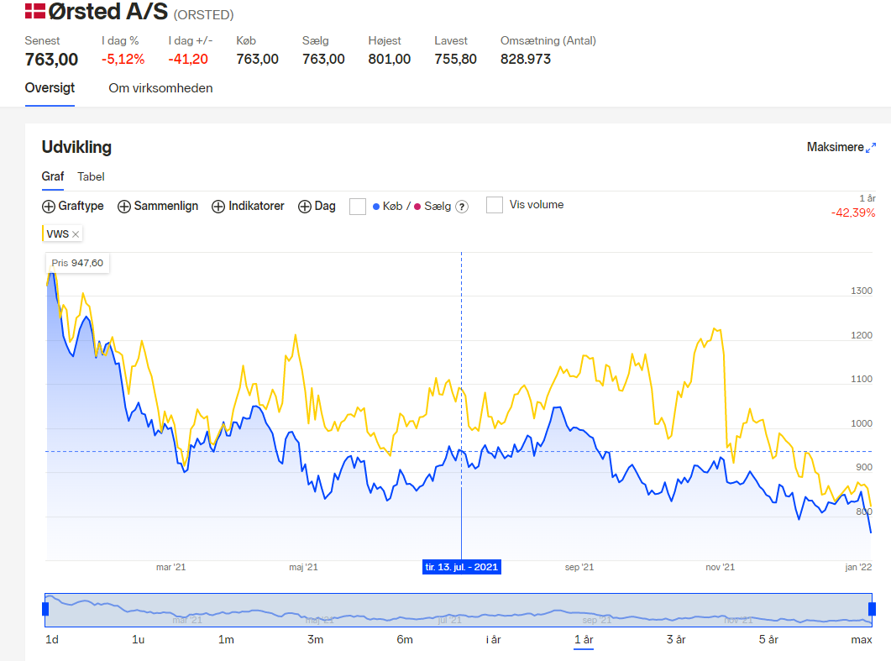
Task: Open the Køb/Sælg help question mark
Action: click(463, 207)
